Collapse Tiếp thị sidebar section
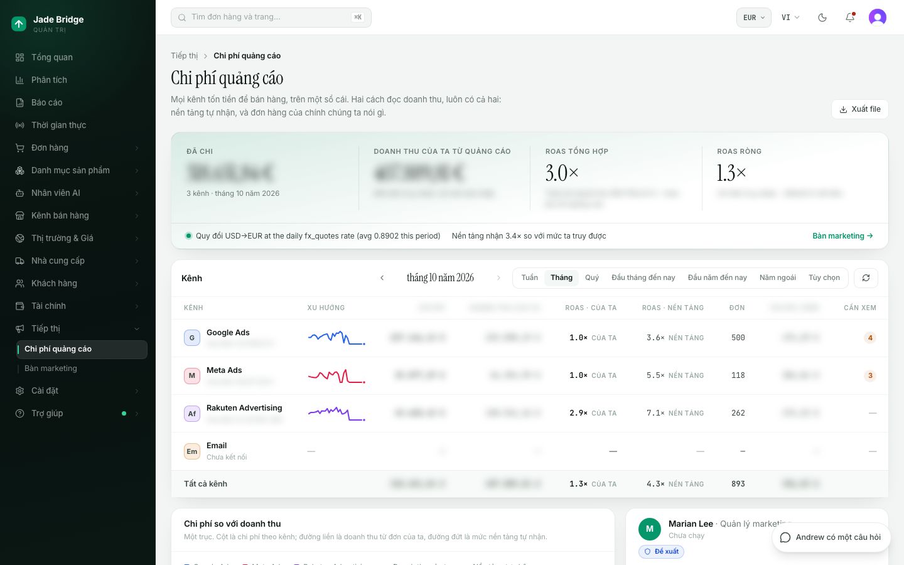Image resolution: width=904 pixels, height=565 pixels. 78,328
